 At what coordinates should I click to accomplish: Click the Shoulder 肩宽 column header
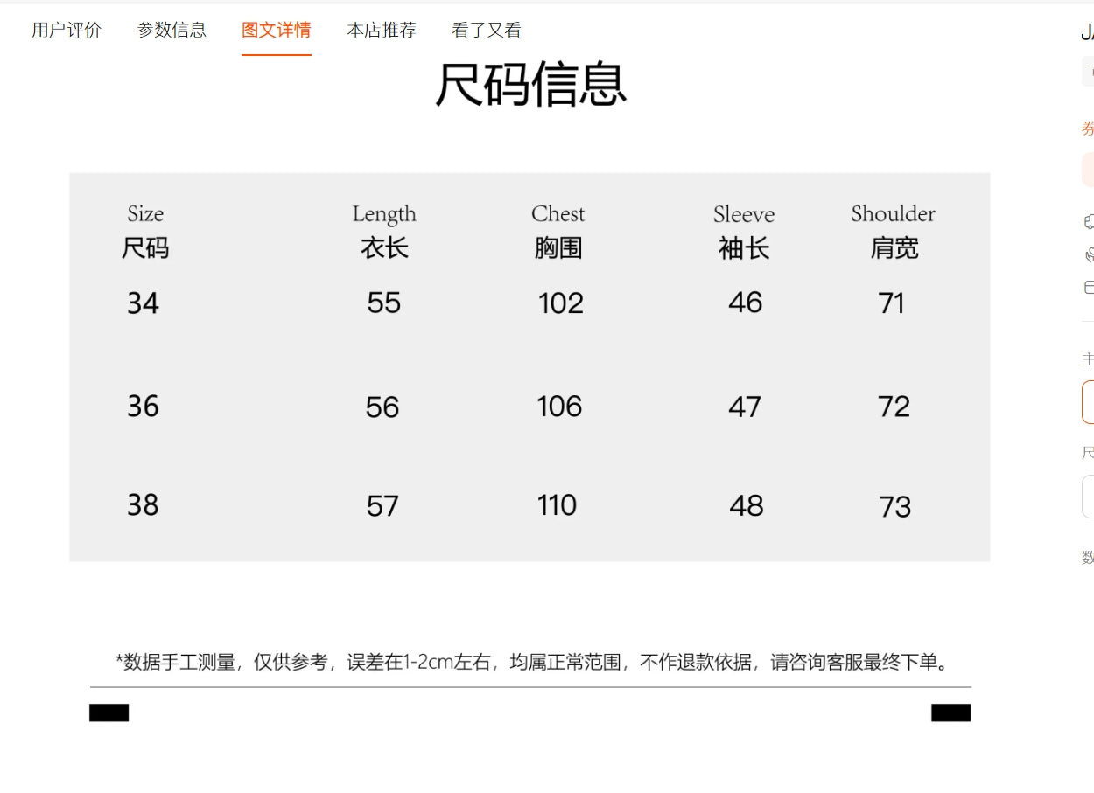click(894, 232)
